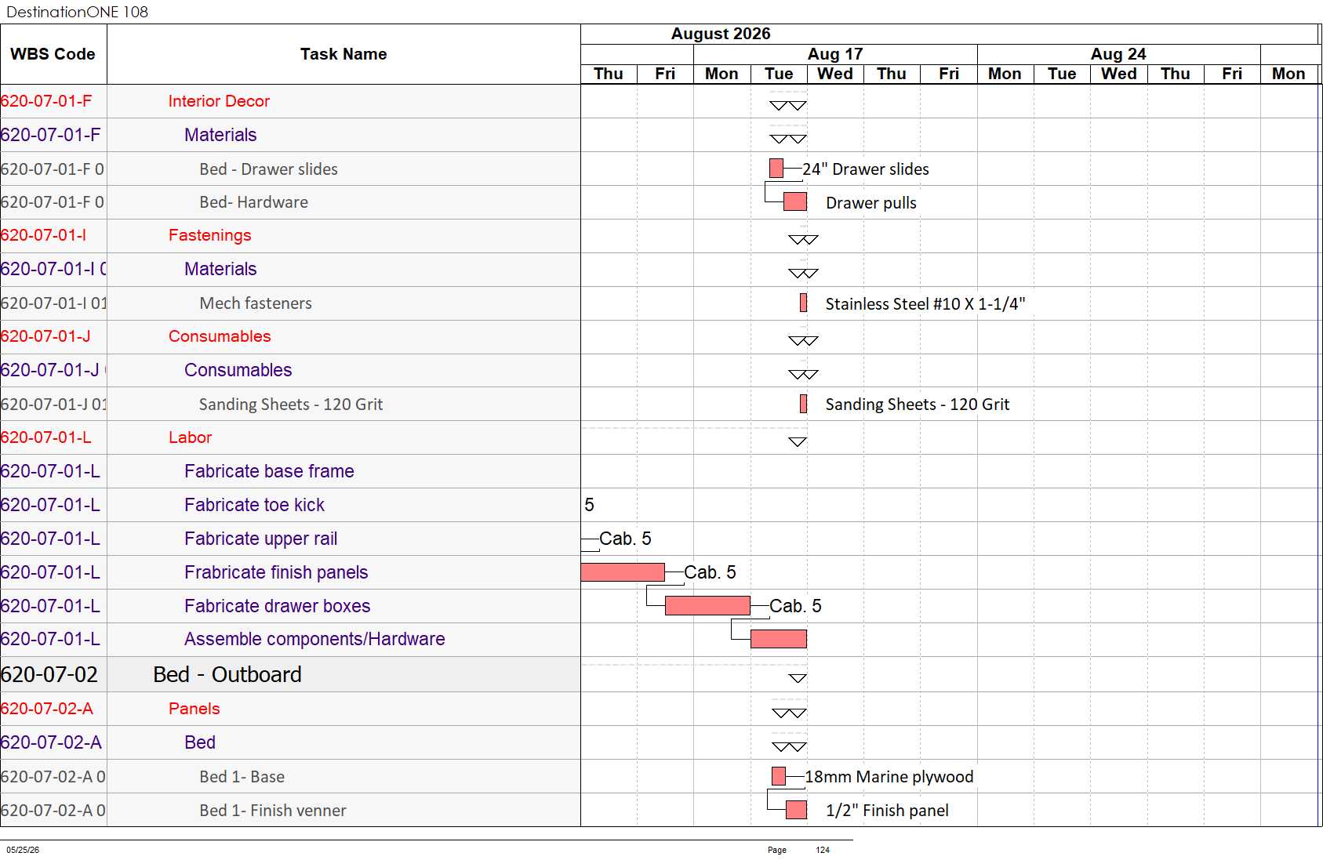
Task: Select the August 2026 month header
Action: 721,34
